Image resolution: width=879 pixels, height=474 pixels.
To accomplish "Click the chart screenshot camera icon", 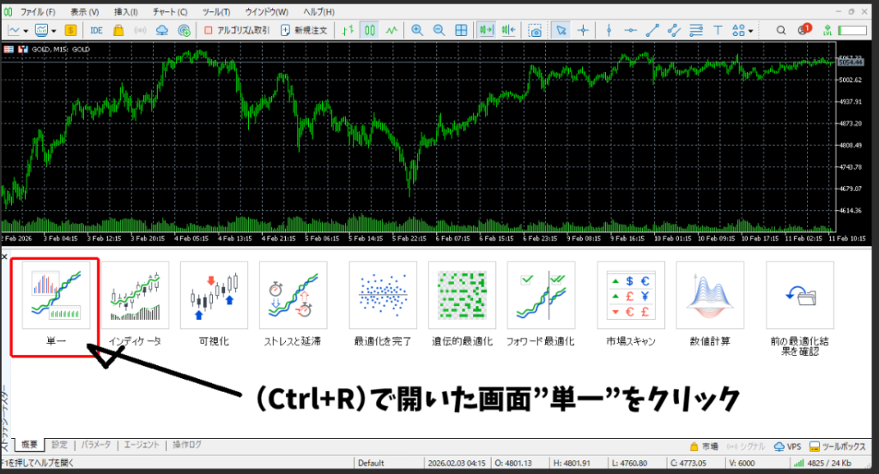I will coord(536,30).
